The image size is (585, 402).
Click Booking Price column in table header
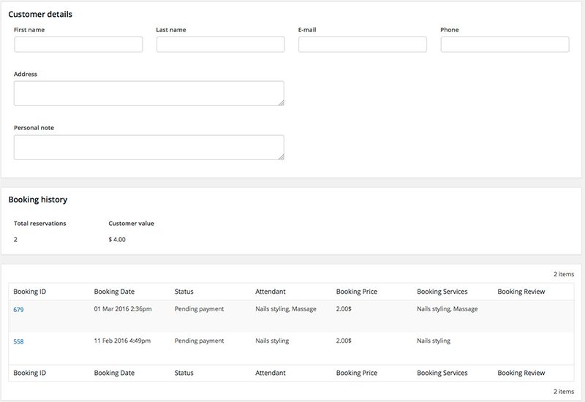point(357,292)
